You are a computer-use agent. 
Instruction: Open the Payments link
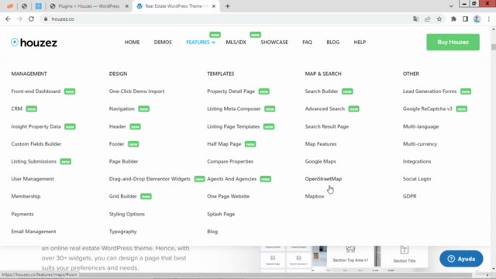click(x=22, y=214)
